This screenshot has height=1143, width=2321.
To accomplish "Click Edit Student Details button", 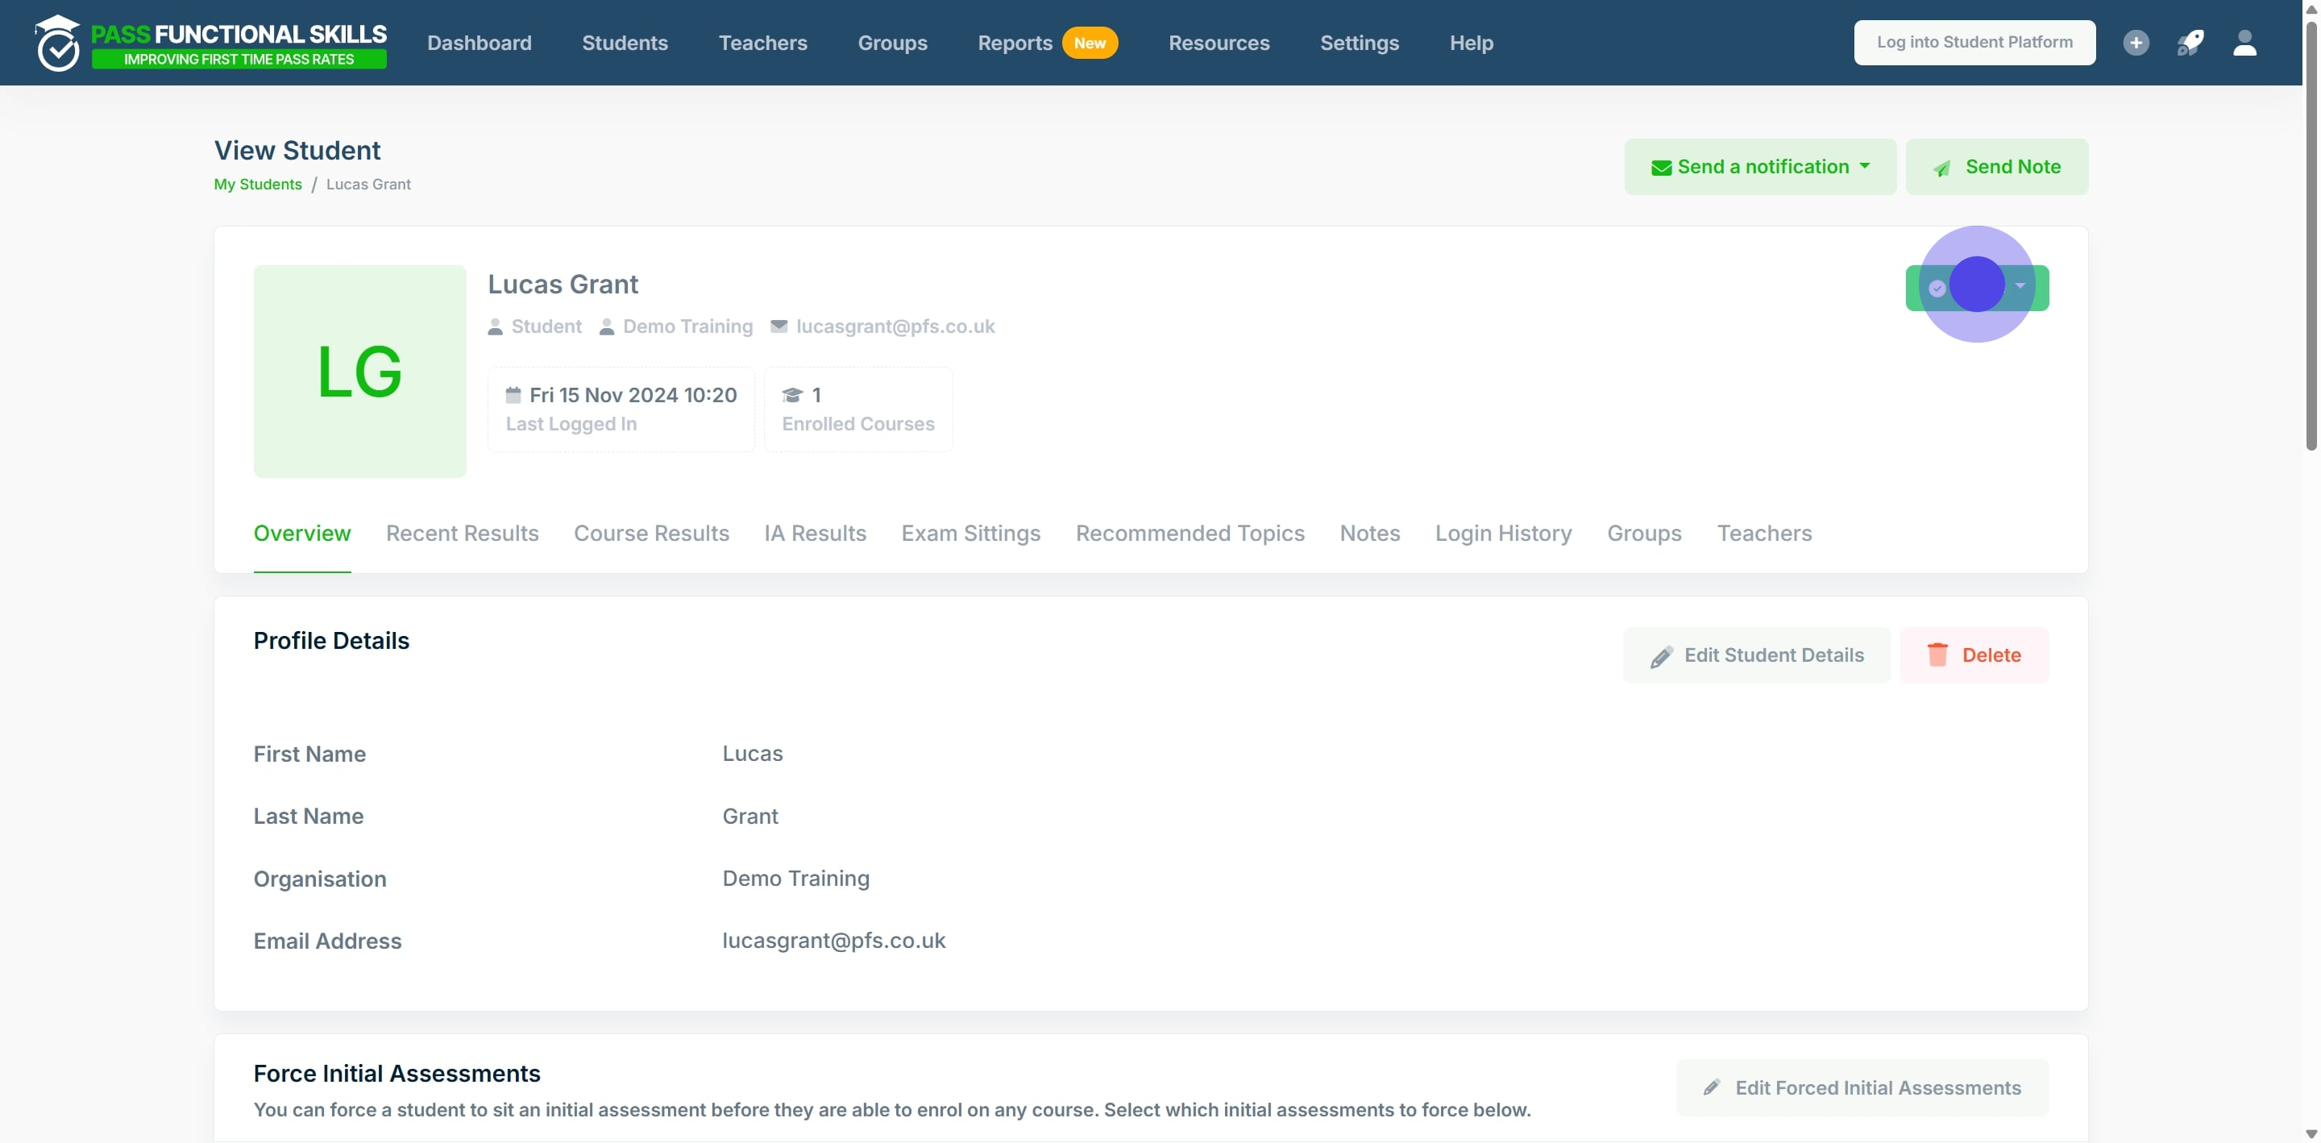I will 1756,655.
